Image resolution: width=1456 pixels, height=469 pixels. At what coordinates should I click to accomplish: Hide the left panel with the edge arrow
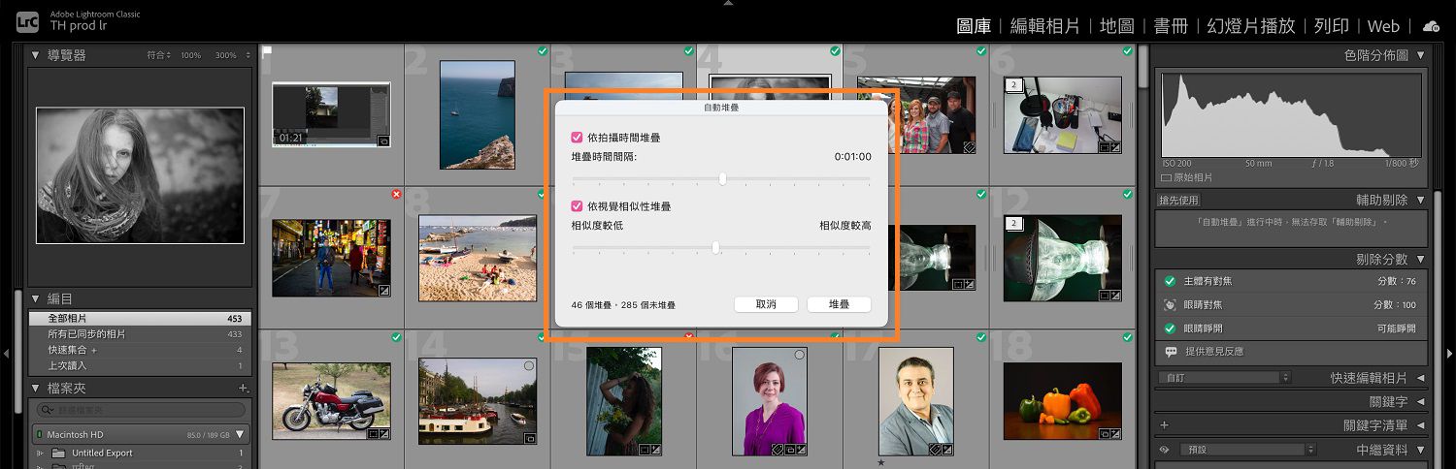(6, 354)
